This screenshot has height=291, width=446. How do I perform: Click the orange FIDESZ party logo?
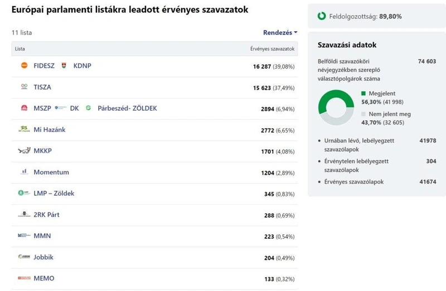(x=25, y=65)
